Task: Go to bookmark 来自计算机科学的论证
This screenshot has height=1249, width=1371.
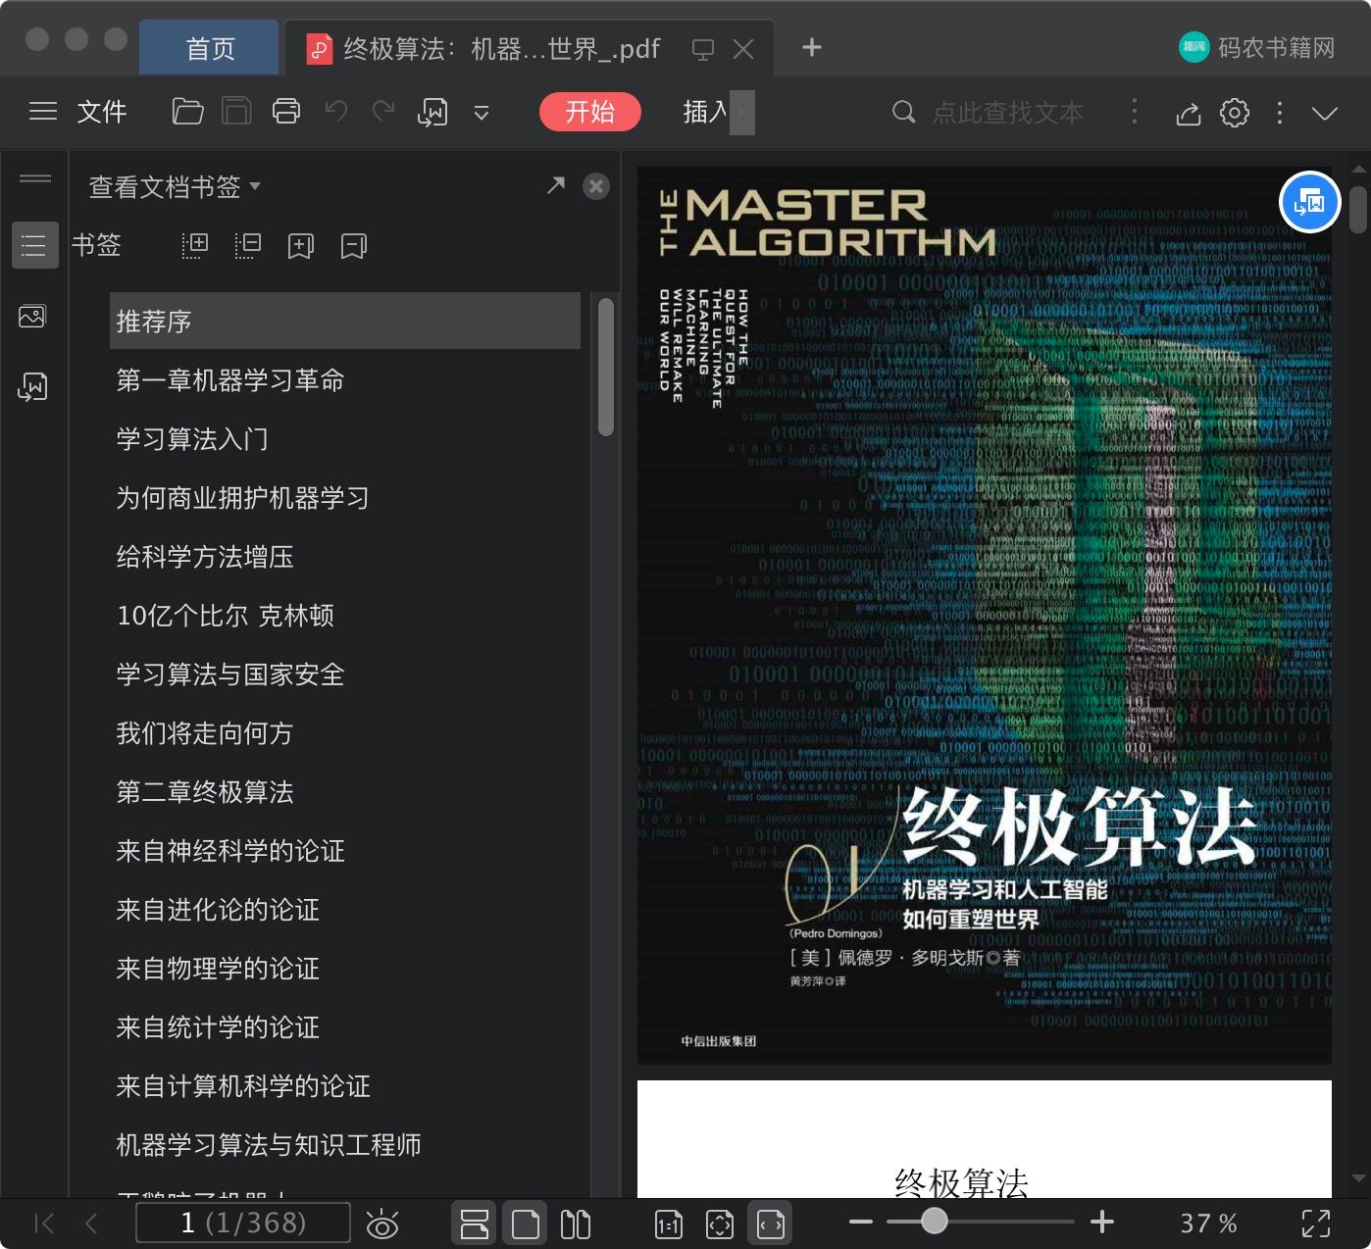Action: pos(243,1086)
